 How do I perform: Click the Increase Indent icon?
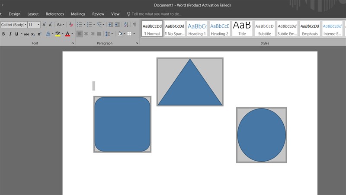click(117, 25)
